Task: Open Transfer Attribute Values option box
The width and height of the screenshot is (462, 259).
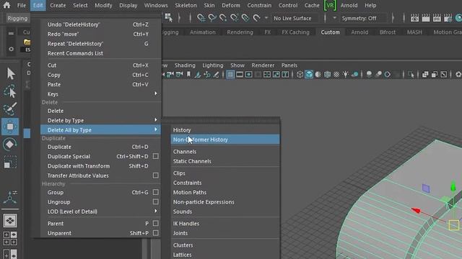Action: (156, 176)
